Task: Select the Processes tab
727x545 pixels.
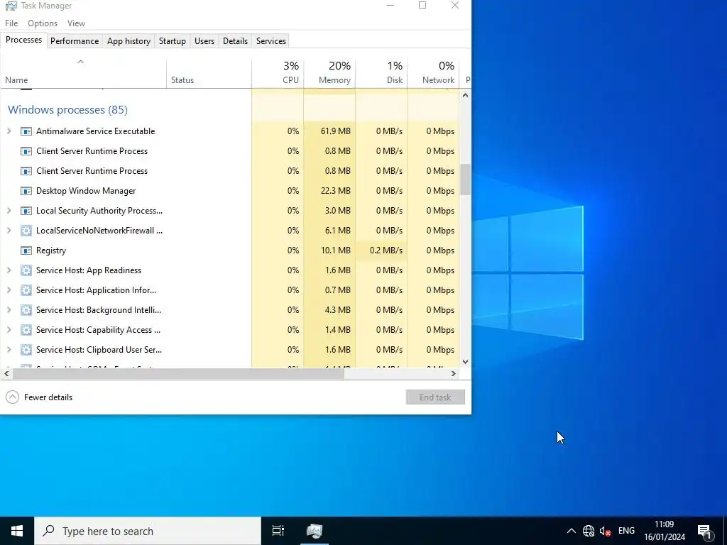Action: pos(23,40)
